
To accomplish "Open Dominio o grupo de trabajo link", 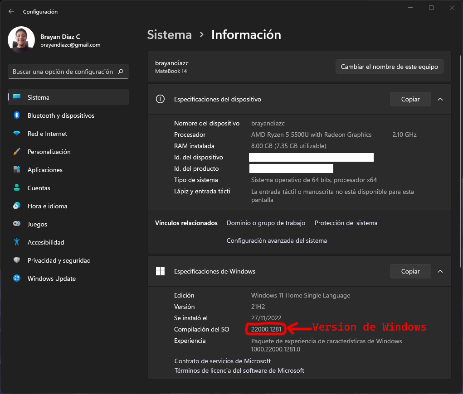I will point(266,223).
